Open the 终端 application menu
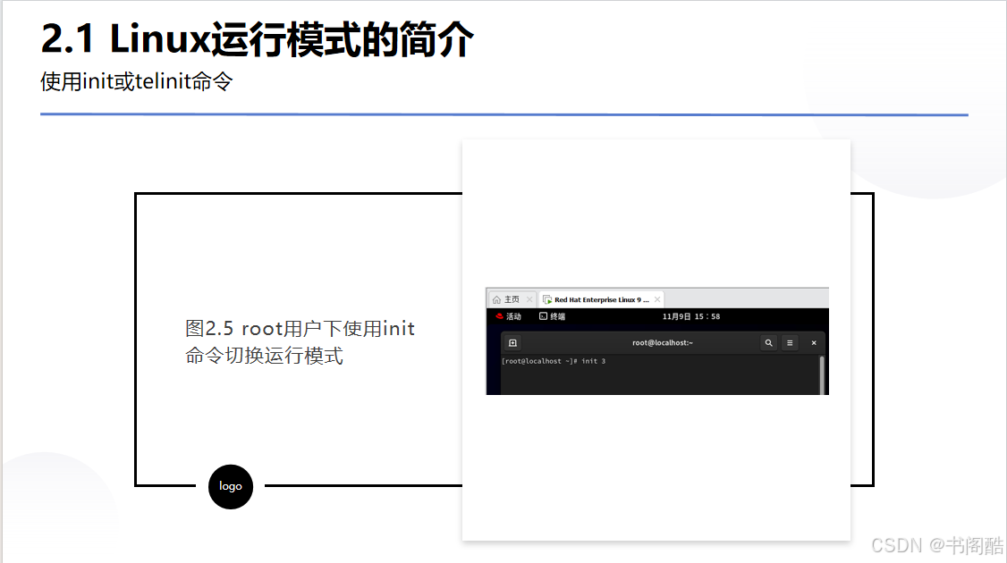The image size is (1007, 563). (x=553, y=316)
